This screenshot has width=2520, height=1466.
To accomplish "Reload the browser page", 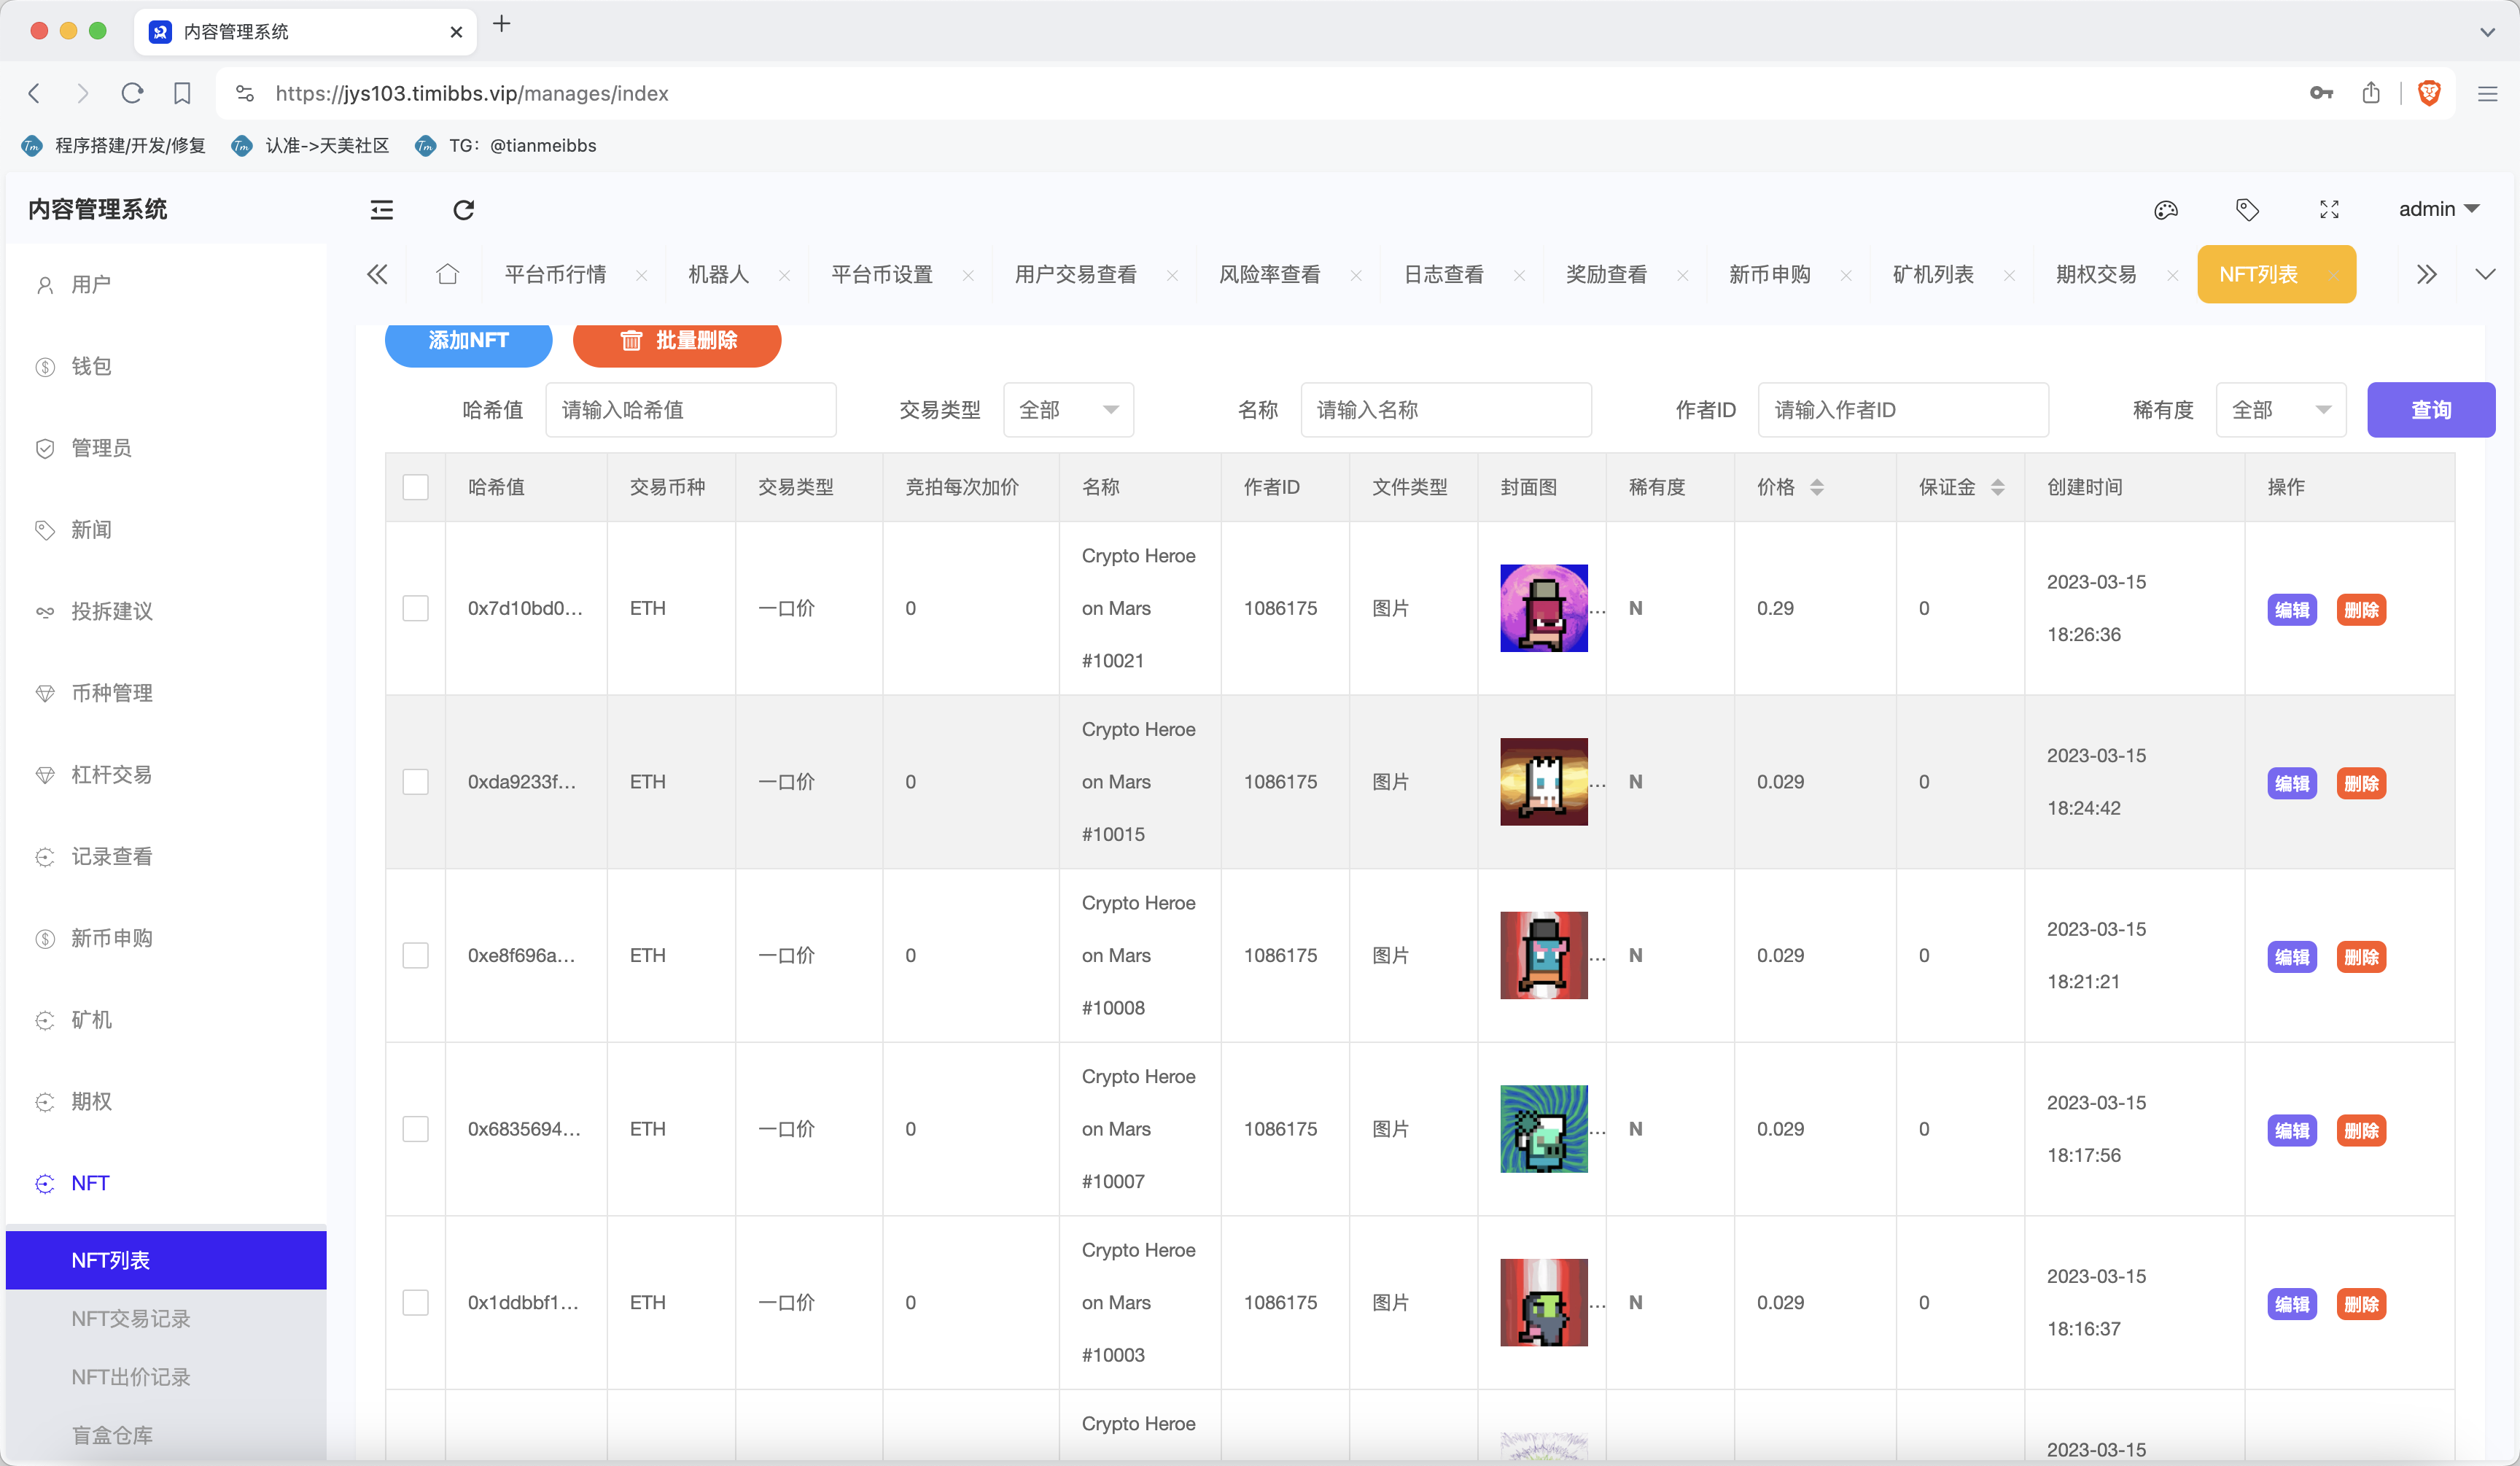I will 132,93.
